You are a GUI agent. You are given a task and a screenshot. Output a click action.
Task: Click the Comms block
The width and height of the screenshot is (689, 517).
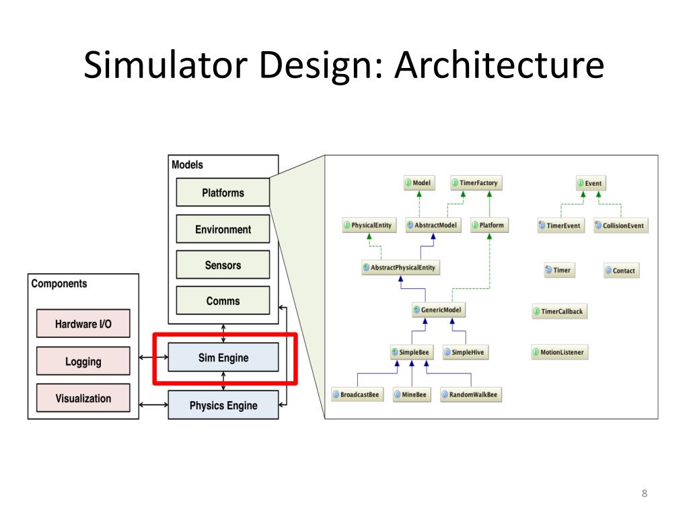coord(223,300)
